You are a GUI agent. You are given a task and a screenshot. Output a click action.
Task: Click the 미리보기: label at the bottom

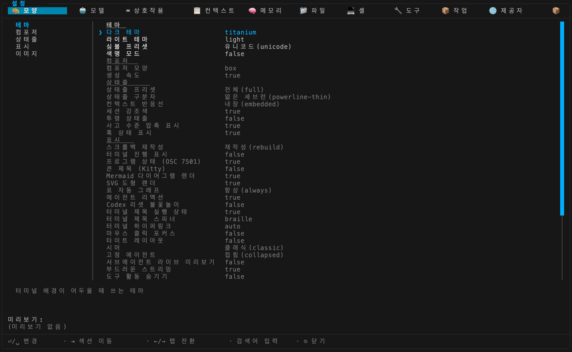click(25, 319)
